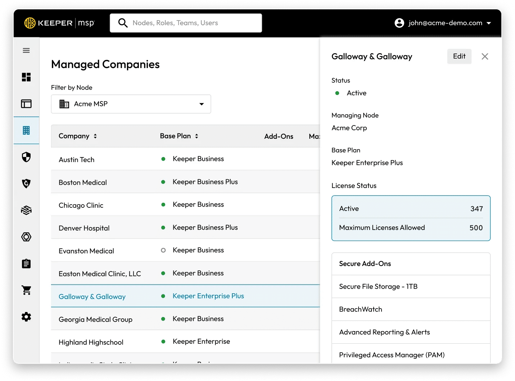This screenshot has height=381, width=515.
Task: Open BreachWatch from the sidebar
Action: 26,183
